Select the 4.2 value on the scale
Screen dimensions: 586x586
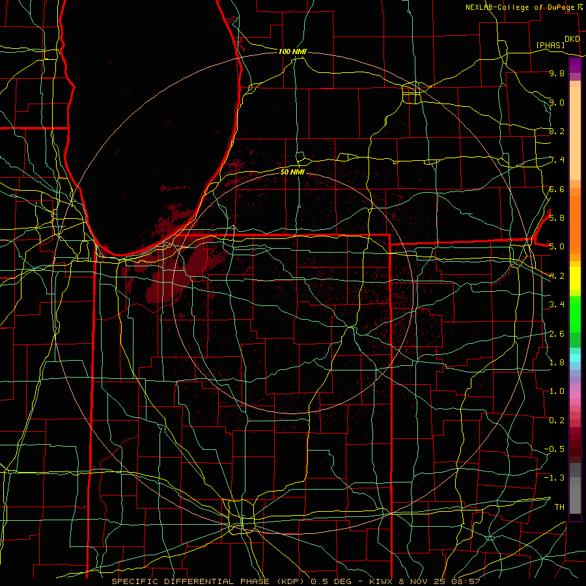tap(557, 276)
